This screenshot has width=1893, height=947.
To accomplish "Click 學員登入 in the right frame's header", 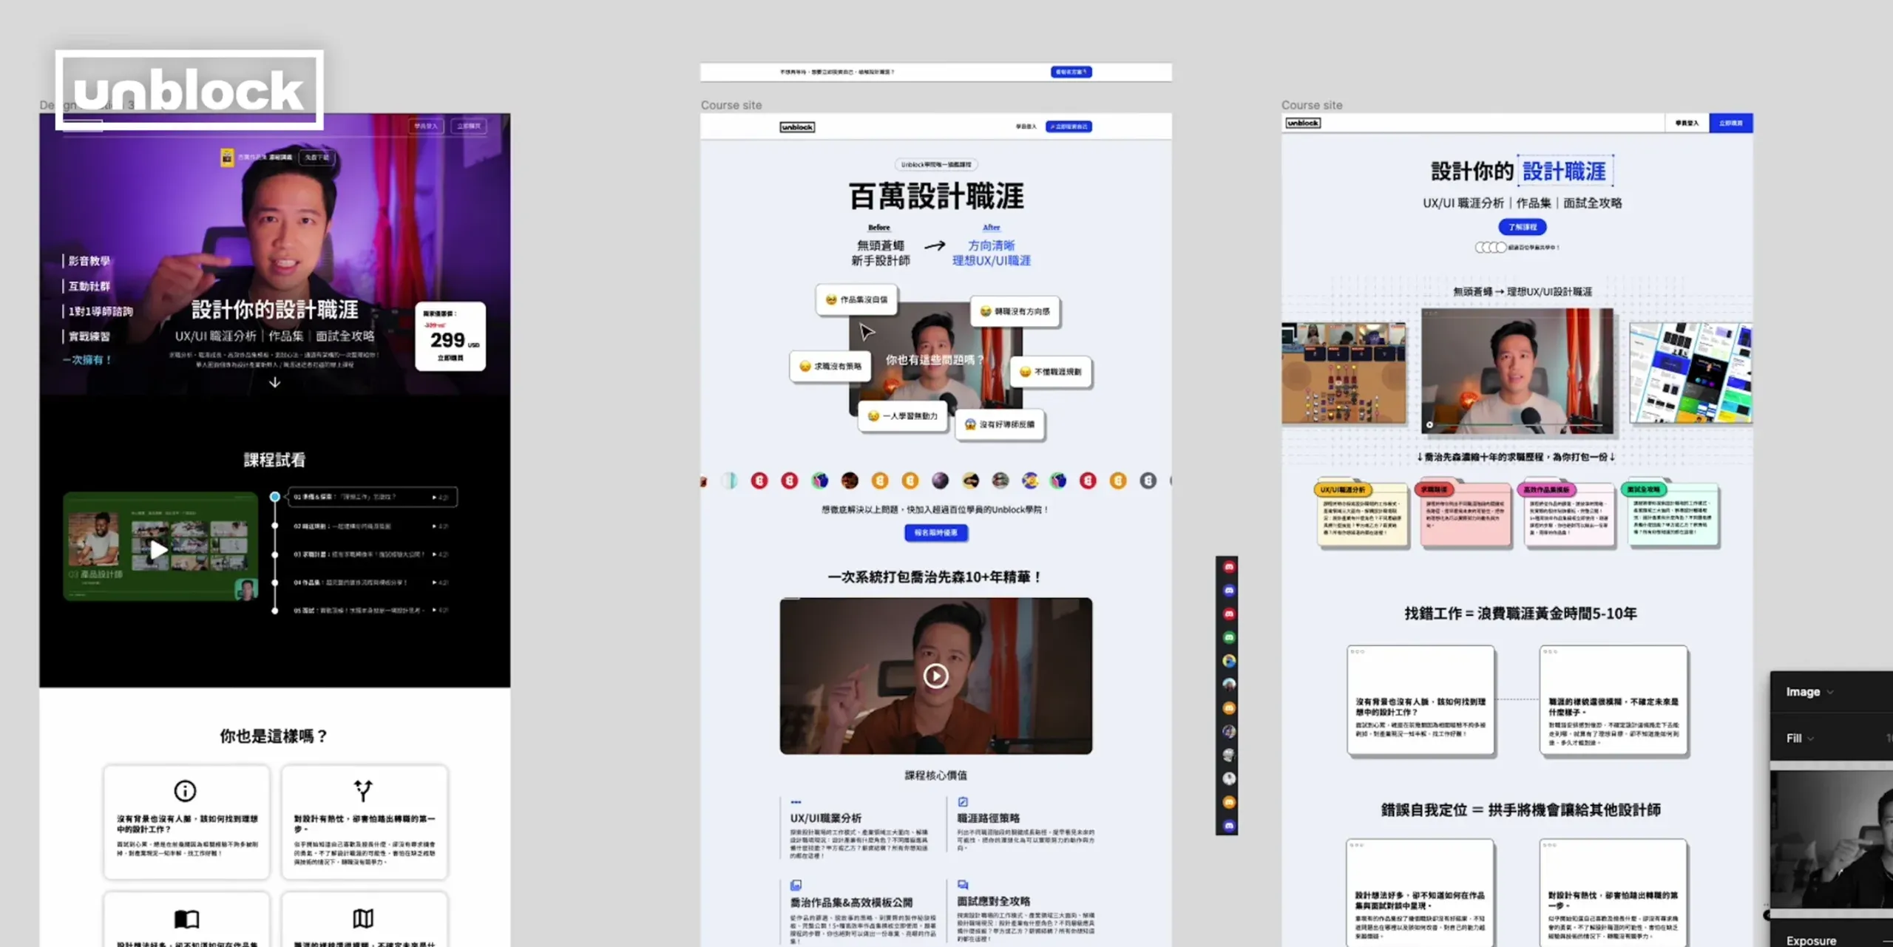I will [x=1687, y=123].
